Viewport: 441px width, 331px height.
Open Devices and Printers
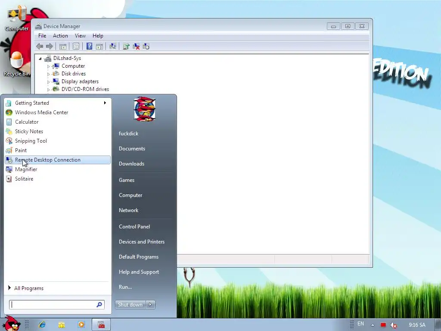pos(141,242)
